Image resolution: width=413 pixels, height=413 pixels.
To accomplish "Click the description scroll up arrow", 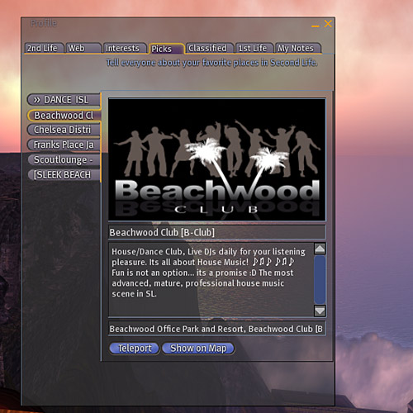I will click(320, 249).
